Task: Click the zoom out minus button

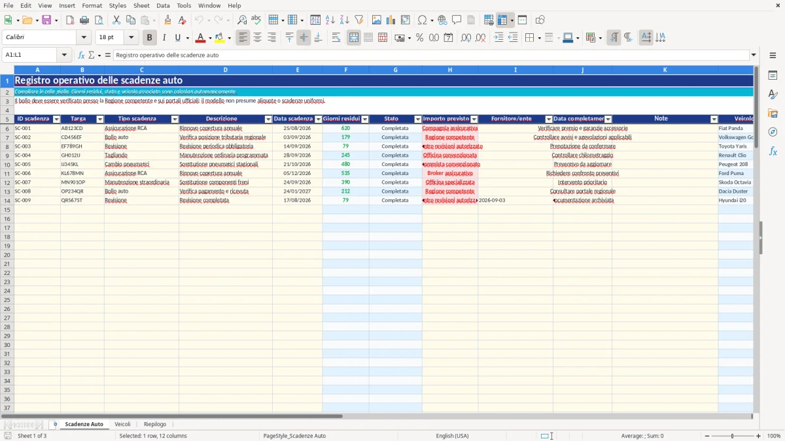Action: tap(706, 436)
